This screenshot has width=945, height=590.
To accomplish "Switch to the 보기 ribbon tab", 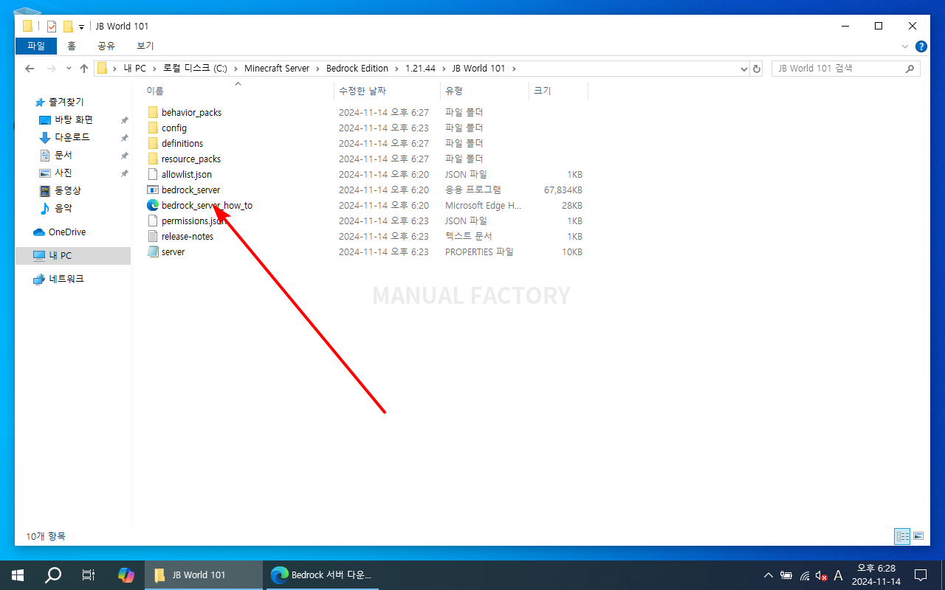I will [x=145, y=46].
